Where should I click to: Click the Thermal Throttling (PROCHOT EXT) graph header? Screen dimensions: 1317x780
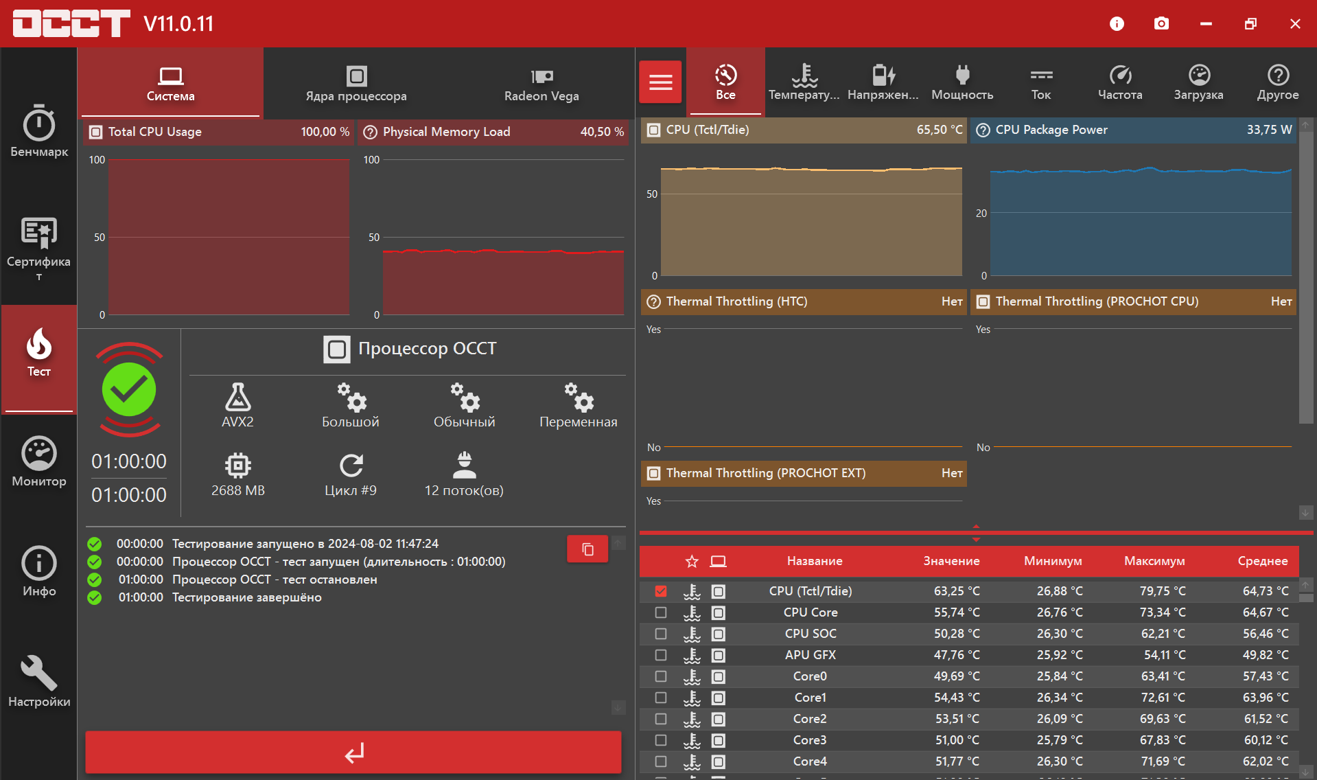tap(804, 473)
